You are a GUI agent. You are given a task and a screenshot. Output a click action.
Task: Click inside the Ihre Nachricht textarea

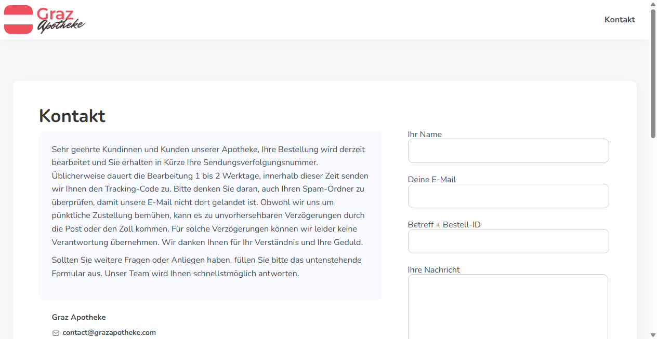click(508, 306)
